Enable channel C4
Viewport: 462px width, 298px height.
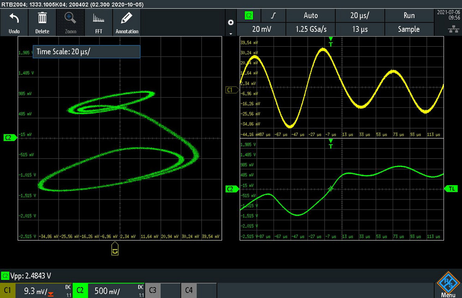(x=188, y=290)
